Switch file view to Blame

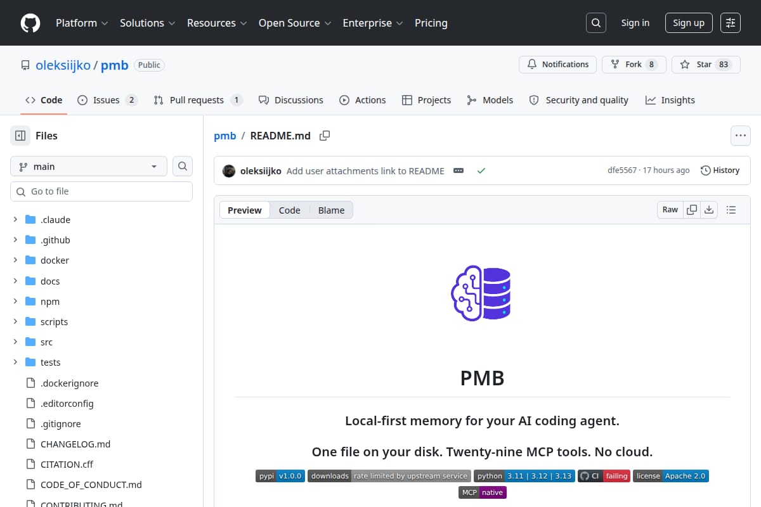pos(331,210)
